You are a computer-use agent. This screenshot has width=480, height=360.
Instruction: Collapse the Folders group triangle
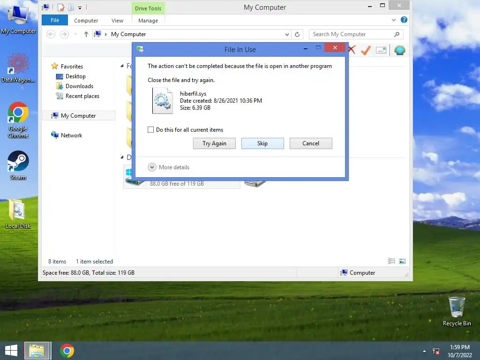[122, 66]
